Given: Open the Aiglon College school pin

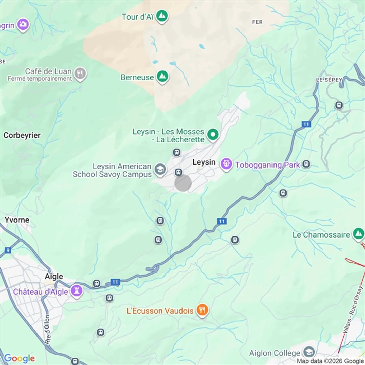Looking at the screenshot, I should [x=309, y=352].
